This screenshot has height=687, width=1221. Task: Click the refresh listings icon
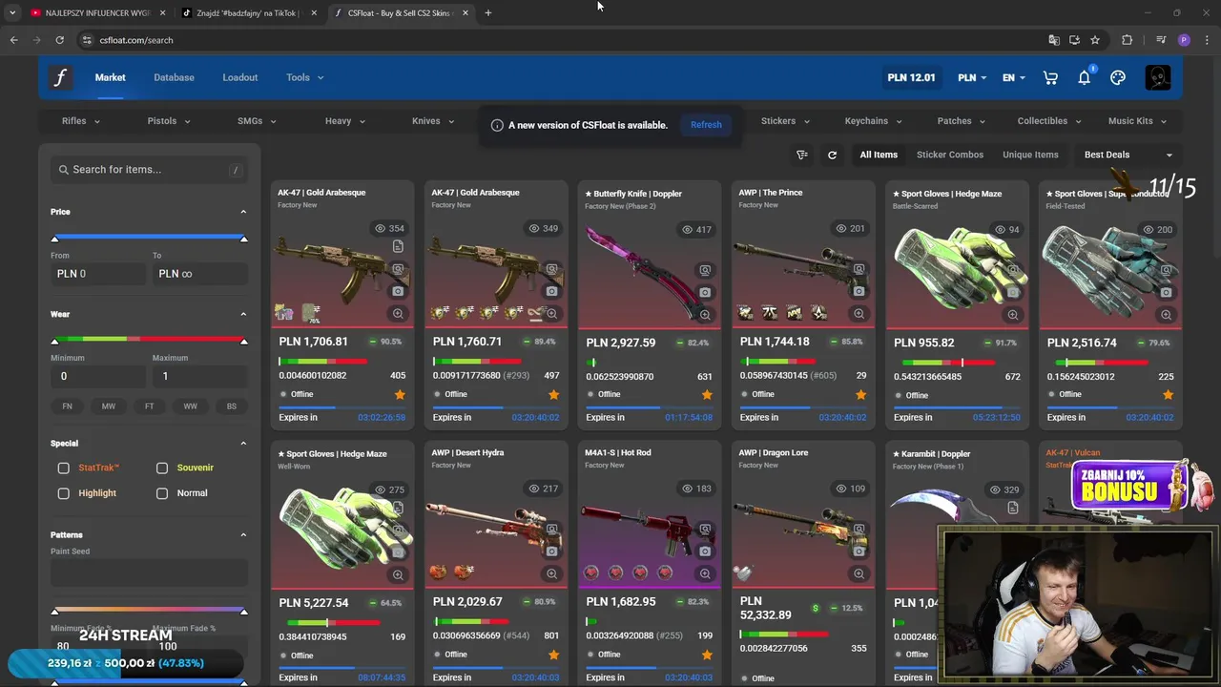point(832,155)
